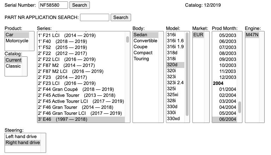Click the Prod Month list scrollbar thumb

[x=240, y=107]
